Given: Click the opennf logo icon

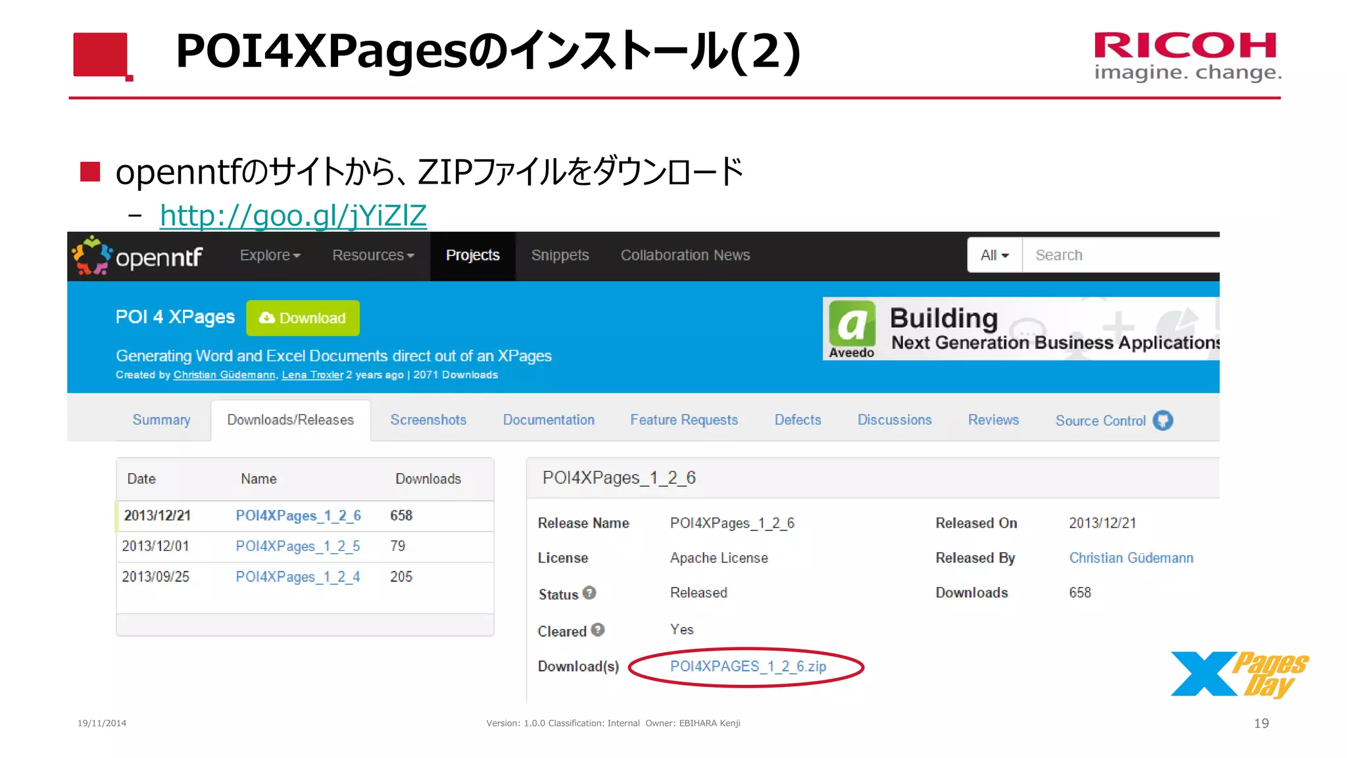Looking at the screenshot, I should point(91,255).
